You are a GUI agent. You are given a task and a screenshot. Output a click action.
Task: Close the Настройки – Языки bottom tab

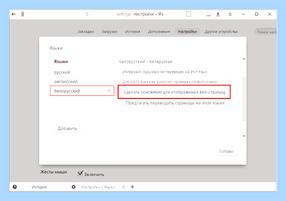click(124, 187)
